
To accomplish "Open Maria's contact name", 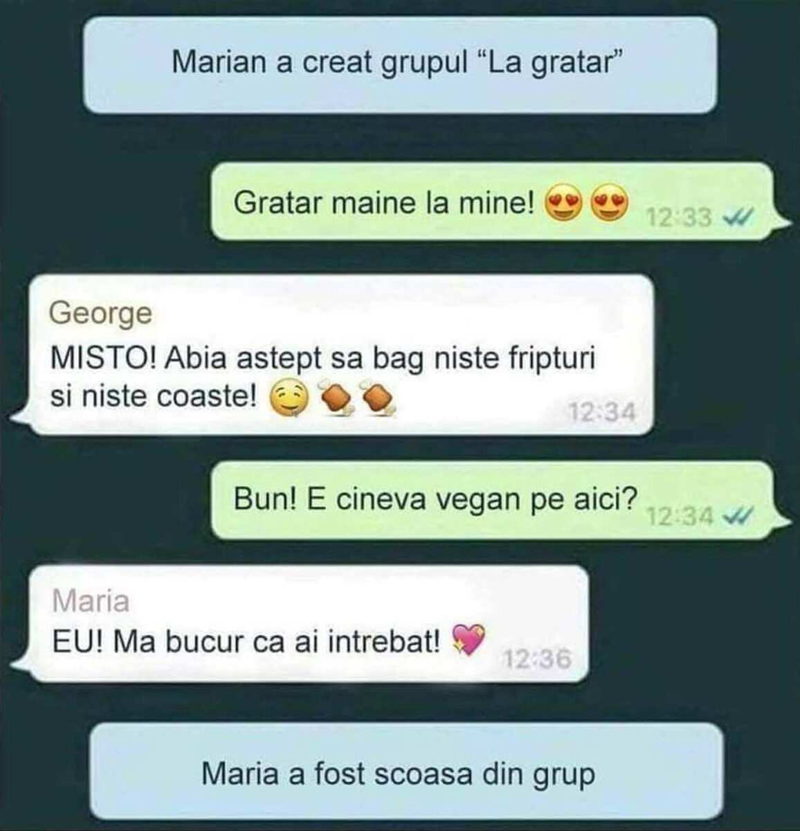I will click(x=91, y=600).
